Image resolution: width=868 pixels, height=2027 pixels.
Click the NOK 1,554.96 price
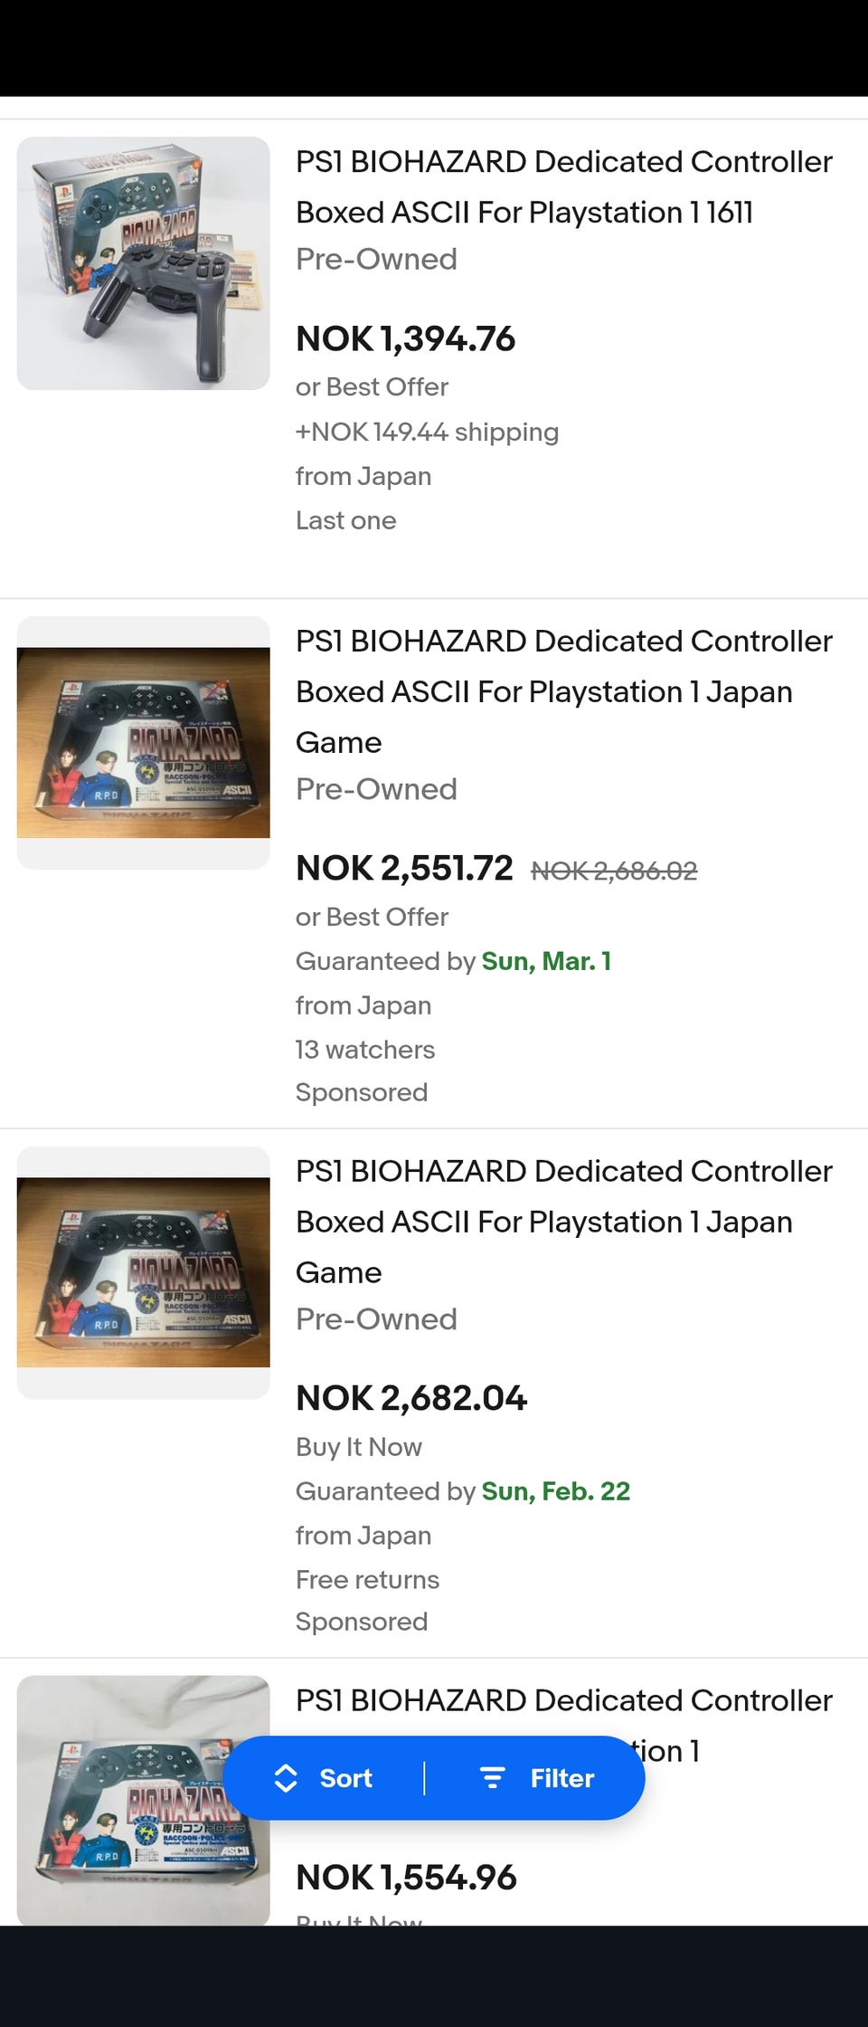(406, 1878)
